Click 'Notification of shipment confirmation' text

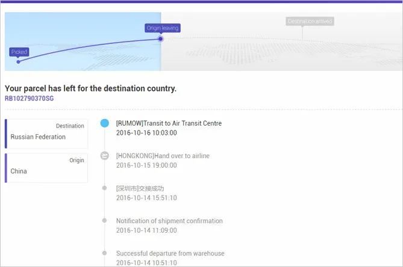[169, 221]
